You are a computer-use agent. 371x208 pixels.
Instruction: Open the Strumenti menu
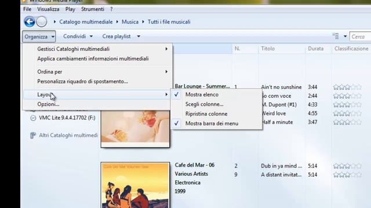93,9
